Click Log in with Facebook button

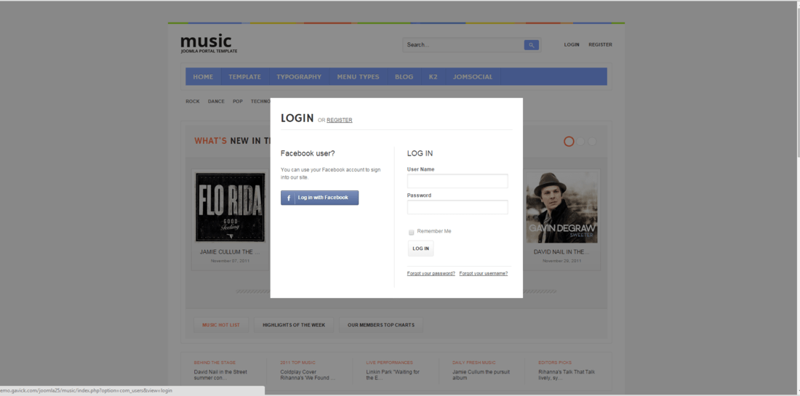pos(319,198)
